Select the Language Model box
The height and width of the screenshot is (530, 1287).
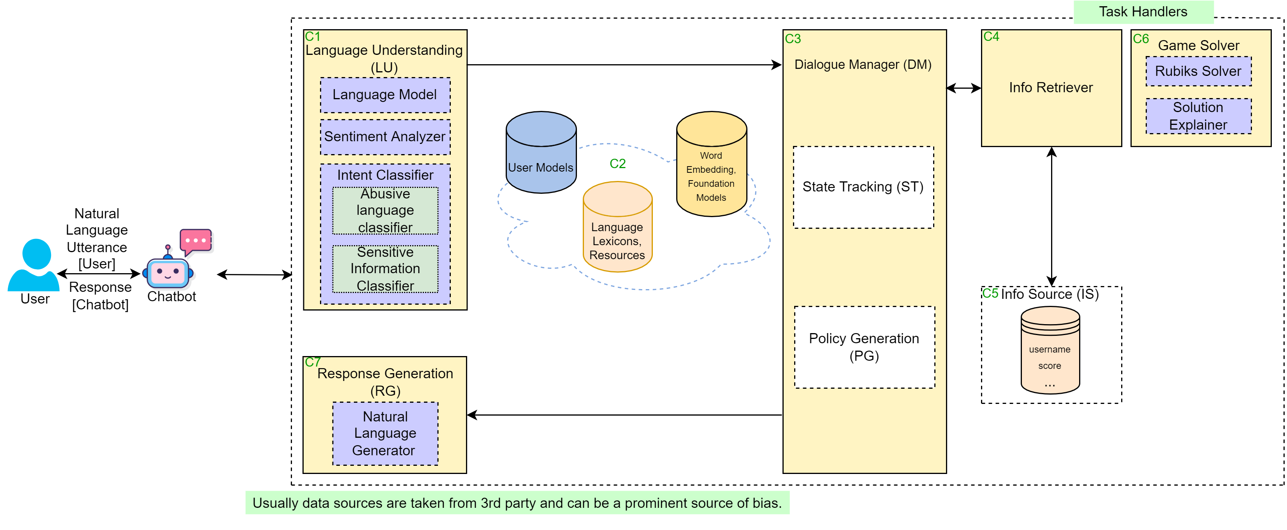pyautogui.click(x=385, y=95)
